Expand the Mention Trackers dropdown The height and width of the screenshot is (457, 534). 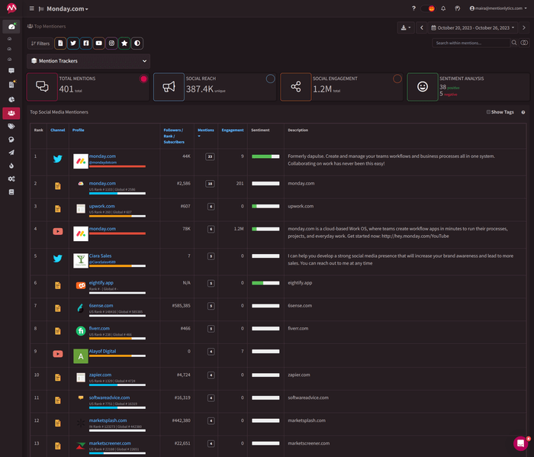[88, 61]
